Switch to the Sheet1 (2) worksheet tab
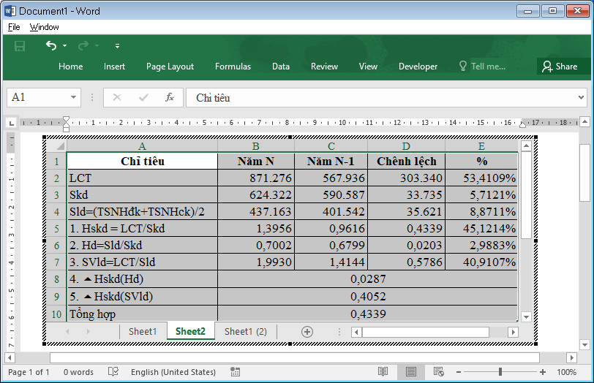594x383 pixels. click(x=245, y=331)
